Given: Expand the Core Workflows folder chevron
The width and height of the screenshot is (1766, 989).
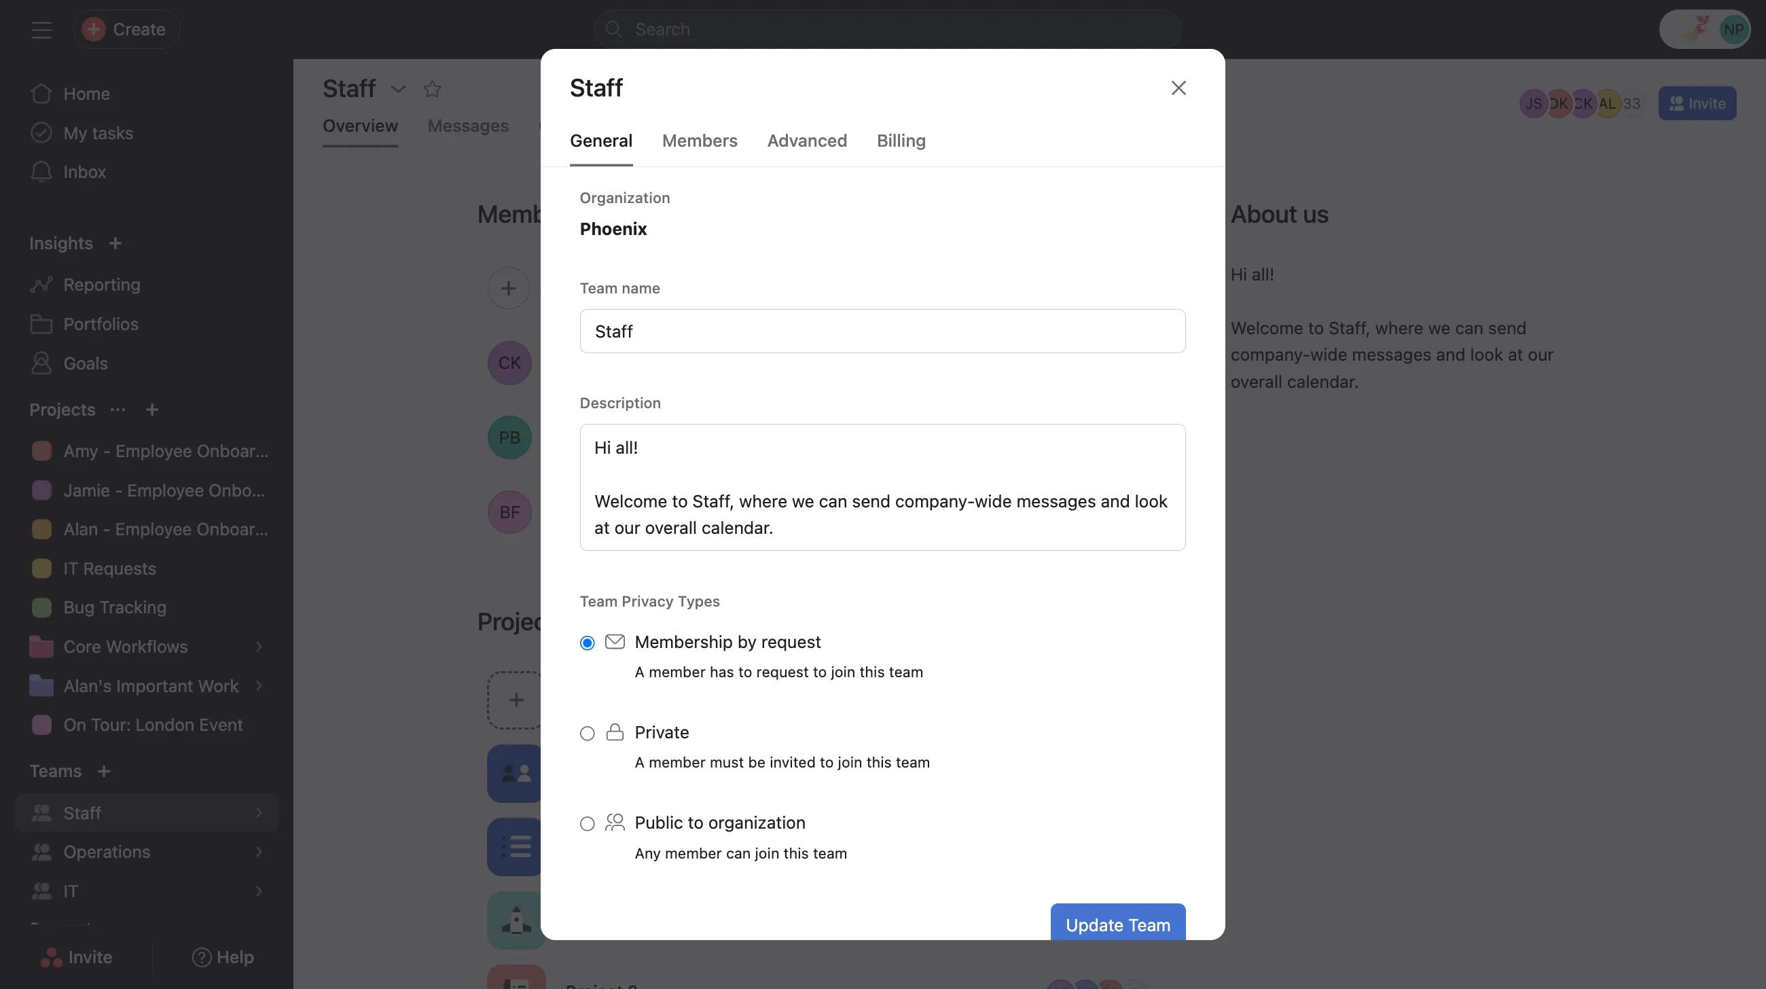Looking at the screenshot, I should click(x=259, y=646).
